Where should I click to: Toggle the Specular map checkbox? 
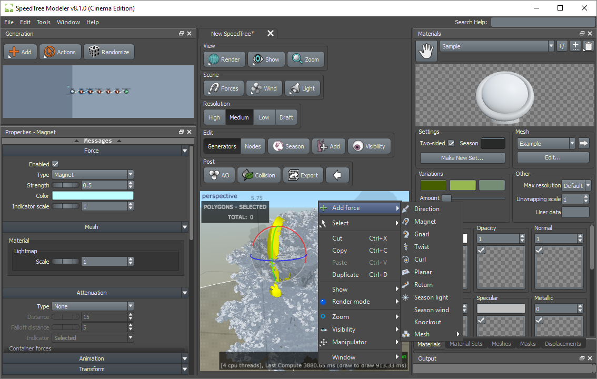coord(481,320)
